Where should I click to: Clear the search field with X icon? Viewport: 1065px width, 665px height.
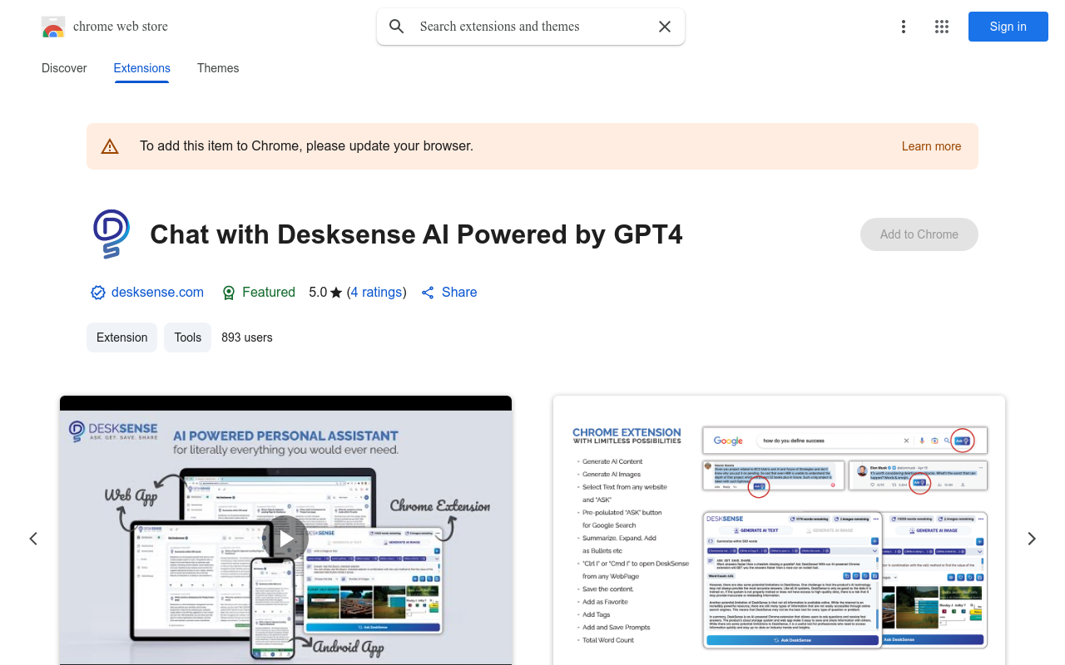(x=665, y=27)
